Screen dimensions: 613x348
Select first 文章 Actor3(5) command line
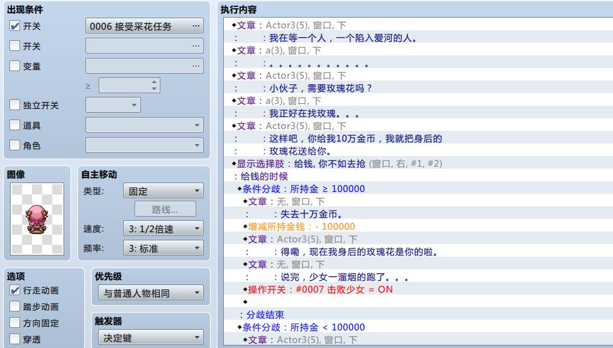418,25
